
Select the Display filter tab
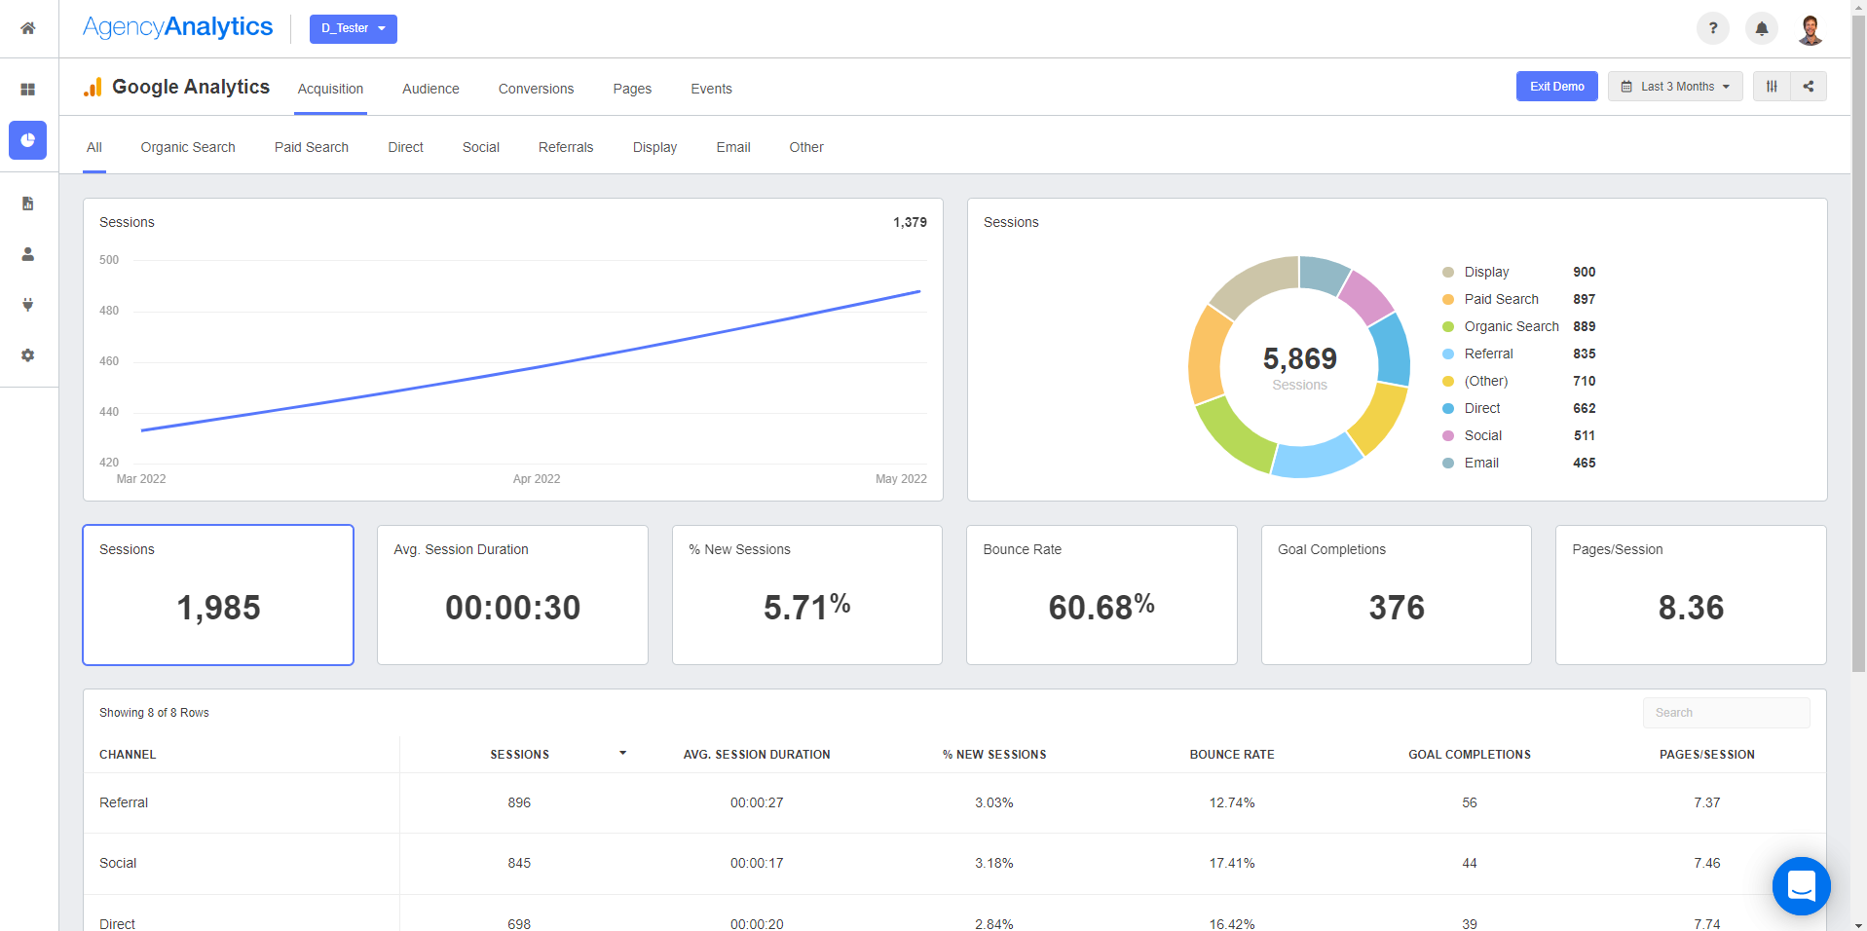[654, 147]
